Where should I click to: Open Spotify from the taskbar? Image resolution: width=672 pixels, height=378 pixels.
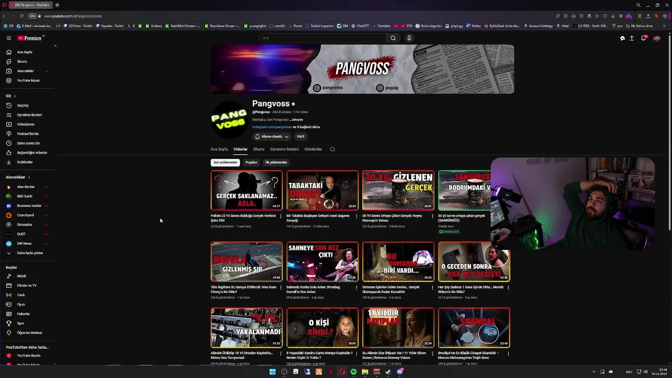pos(353,372)
